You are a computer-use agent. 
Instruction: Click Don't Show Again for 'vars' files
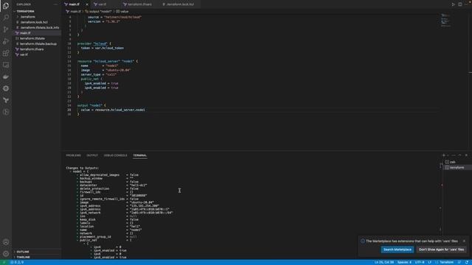point(441,250)
